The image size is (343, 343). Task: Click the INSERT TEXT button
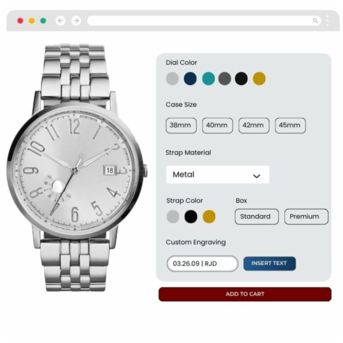coord(269,263)
